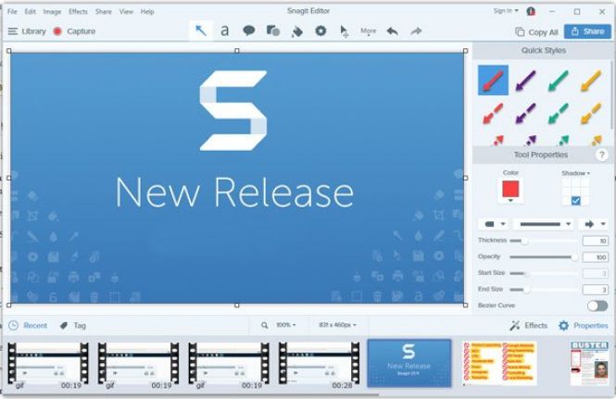Open the arrow end cap dropdown
The height and width of the screenshot is (399, 616).
coord(594,224)
